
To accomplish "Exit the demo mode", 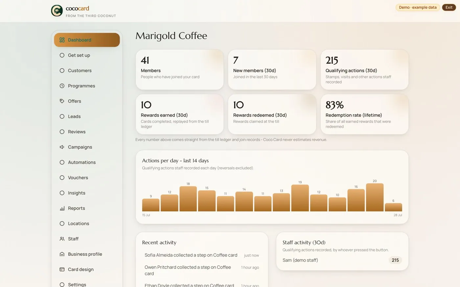I will coord(449,7).
